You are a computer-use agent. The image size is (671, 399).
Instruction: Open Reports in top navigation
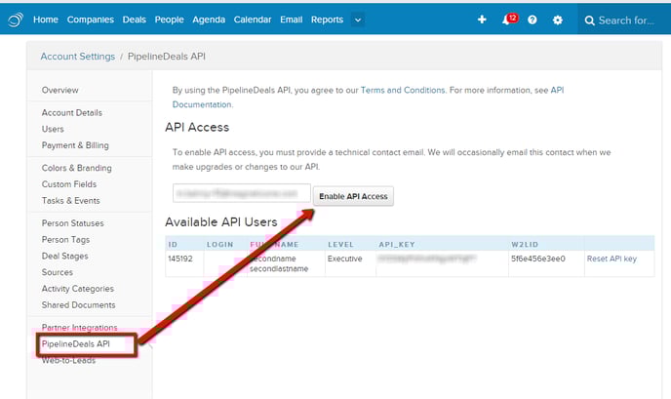(x=327, y=20)
